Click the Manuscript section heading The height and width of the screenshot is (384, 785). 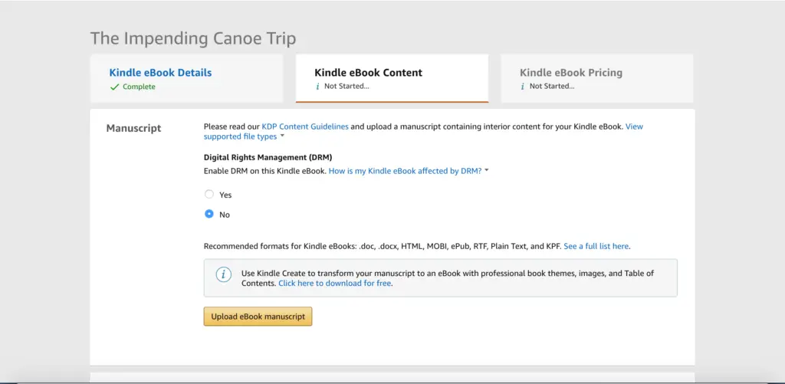pos(133,128)
